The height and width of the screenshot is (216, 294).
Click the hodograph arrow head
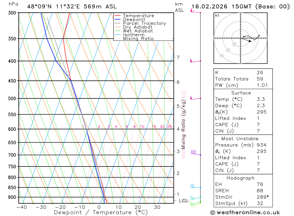250,41
